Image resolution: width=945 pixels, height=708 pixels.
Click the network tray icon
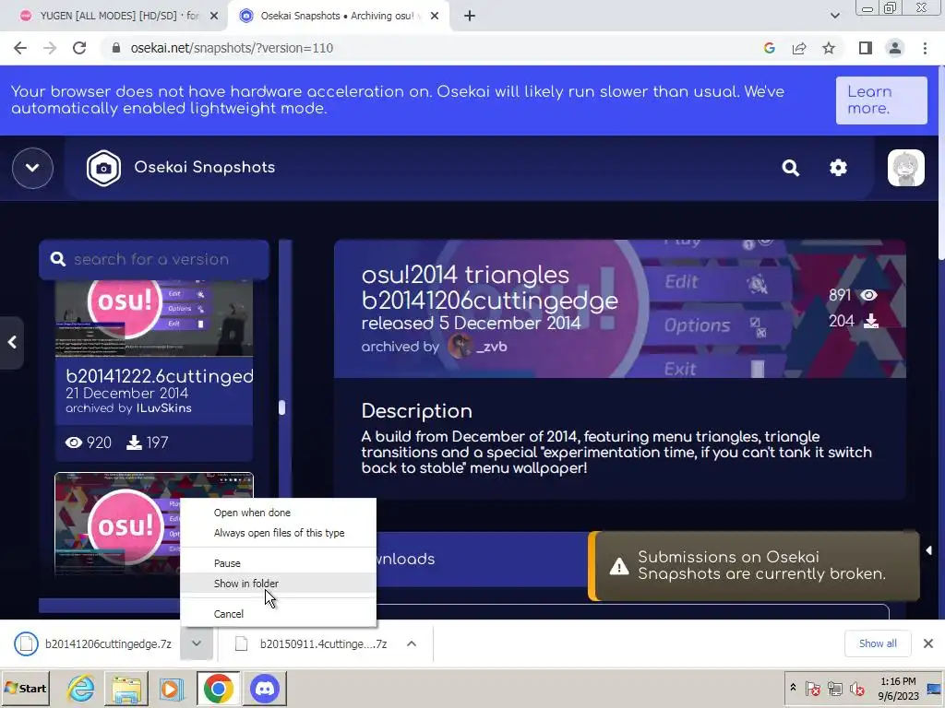coord(834,688)
